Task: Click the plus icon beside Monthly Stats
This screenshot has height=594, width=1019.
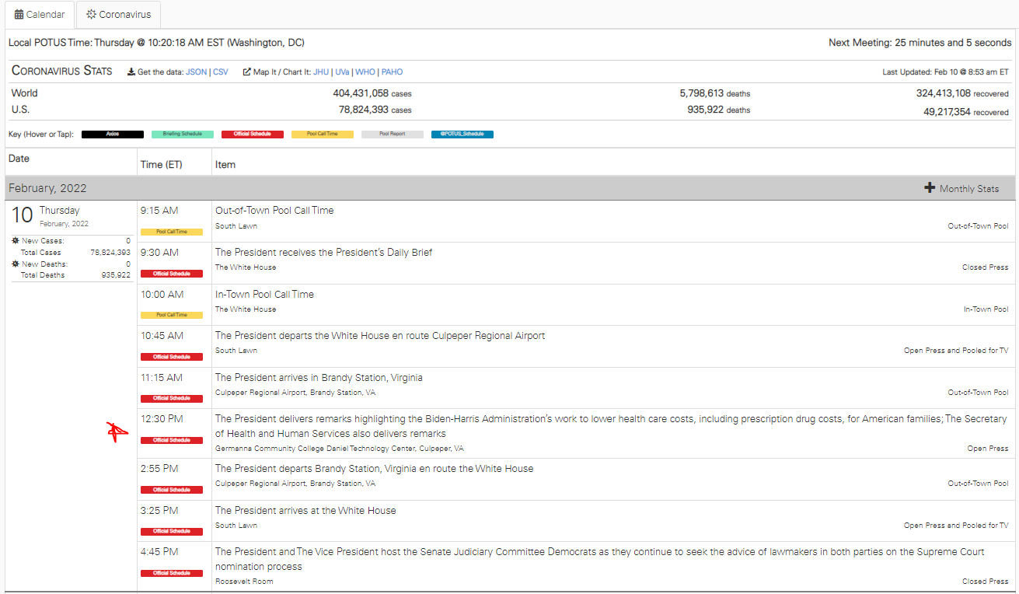Action: 930,188
